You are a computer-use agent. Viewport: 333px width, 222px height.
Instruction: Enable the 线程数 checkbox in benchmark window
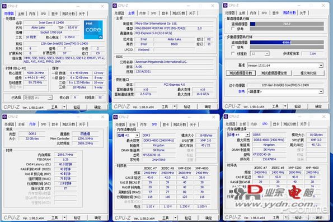[x=233, y=54]
